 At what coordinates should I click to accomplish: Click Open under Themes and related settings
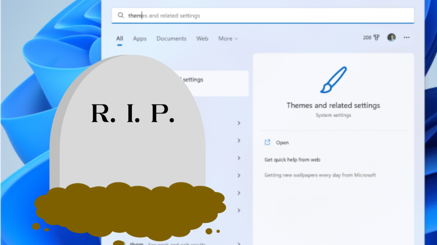tap(282, 142)
